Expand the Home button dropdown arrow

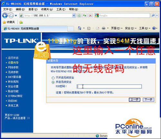[x=84, y=28]
